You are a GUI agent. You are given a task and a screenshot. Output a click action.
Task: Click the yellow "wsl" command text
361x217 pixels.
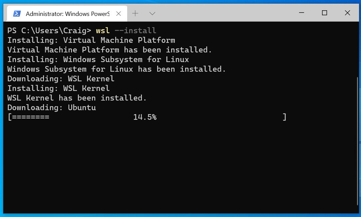pos(103,31)
